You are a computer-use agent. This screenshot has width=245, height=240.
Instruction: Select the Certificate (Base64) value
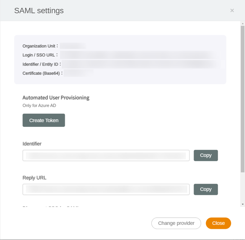tap(79, 73)
